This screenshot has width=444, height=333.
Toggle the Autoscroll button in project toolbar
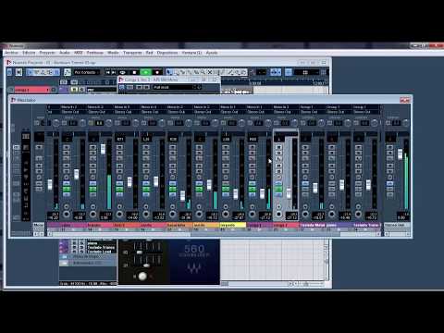tap(276, 72)
